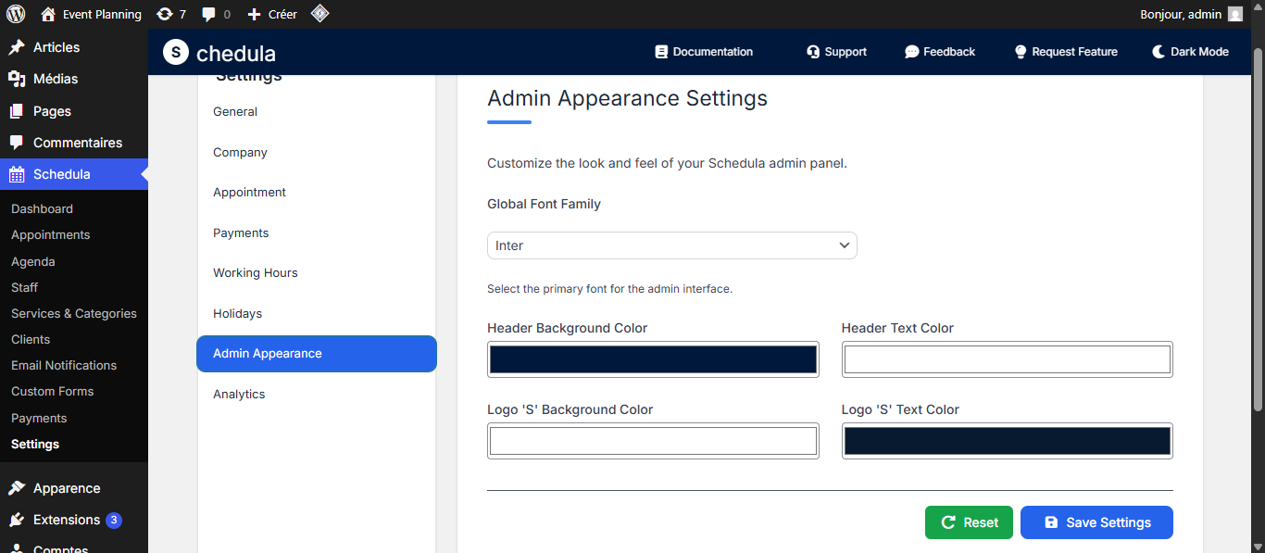The image size is (1265, 553).
Task: Click the Créer plus icon
Action: coord(255,14)
